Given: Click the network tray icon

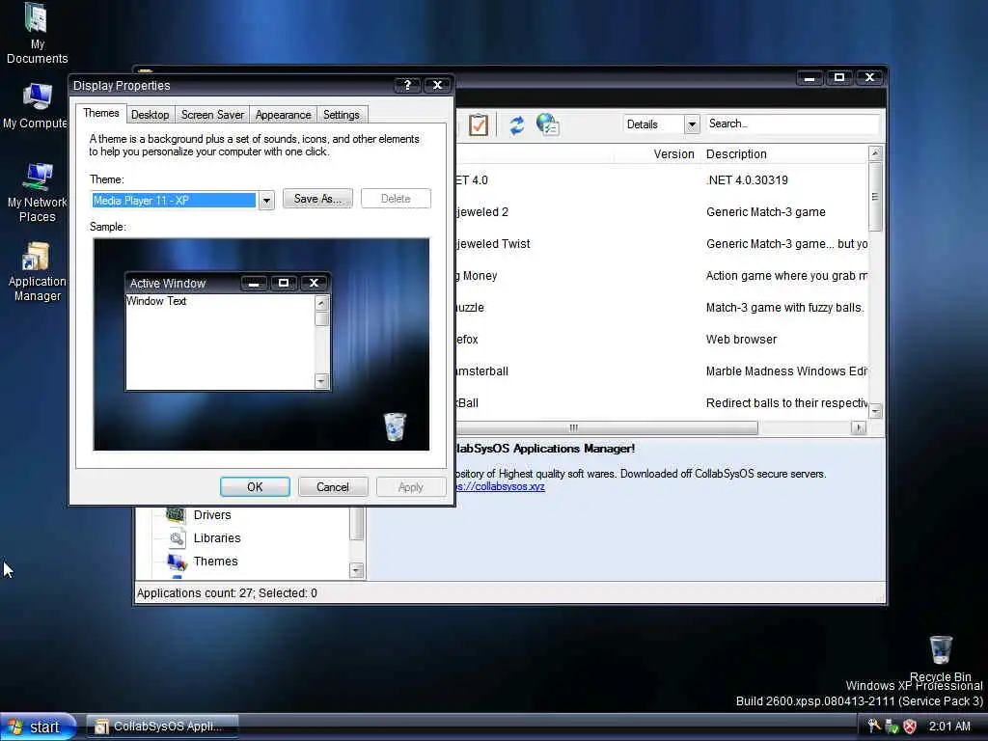Looking at the screenshot, I should pos(892,727).
